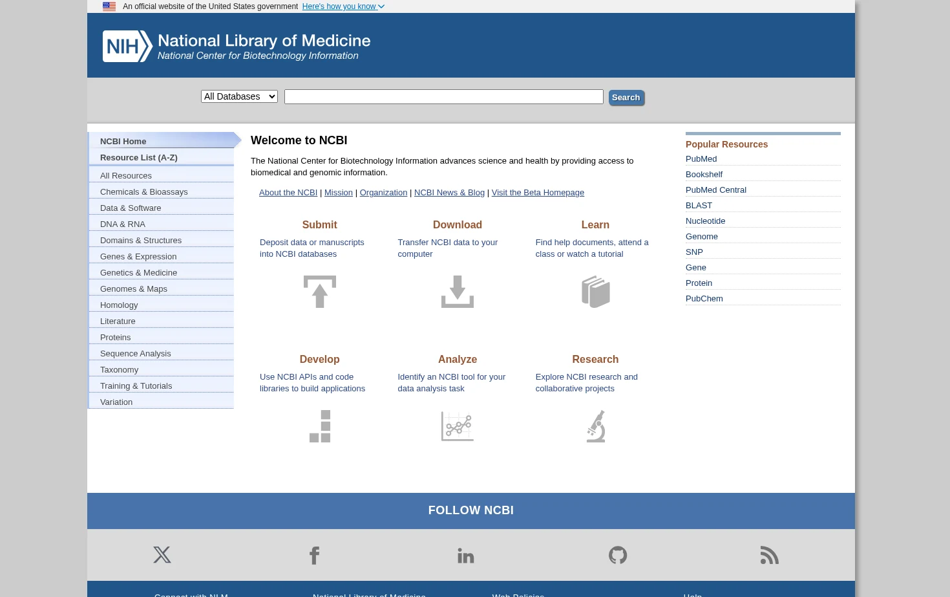The height and width of the screenshot is (597, 950).
Task: Open SNP in Popular Resources
Action: click(x=694, y=252)
